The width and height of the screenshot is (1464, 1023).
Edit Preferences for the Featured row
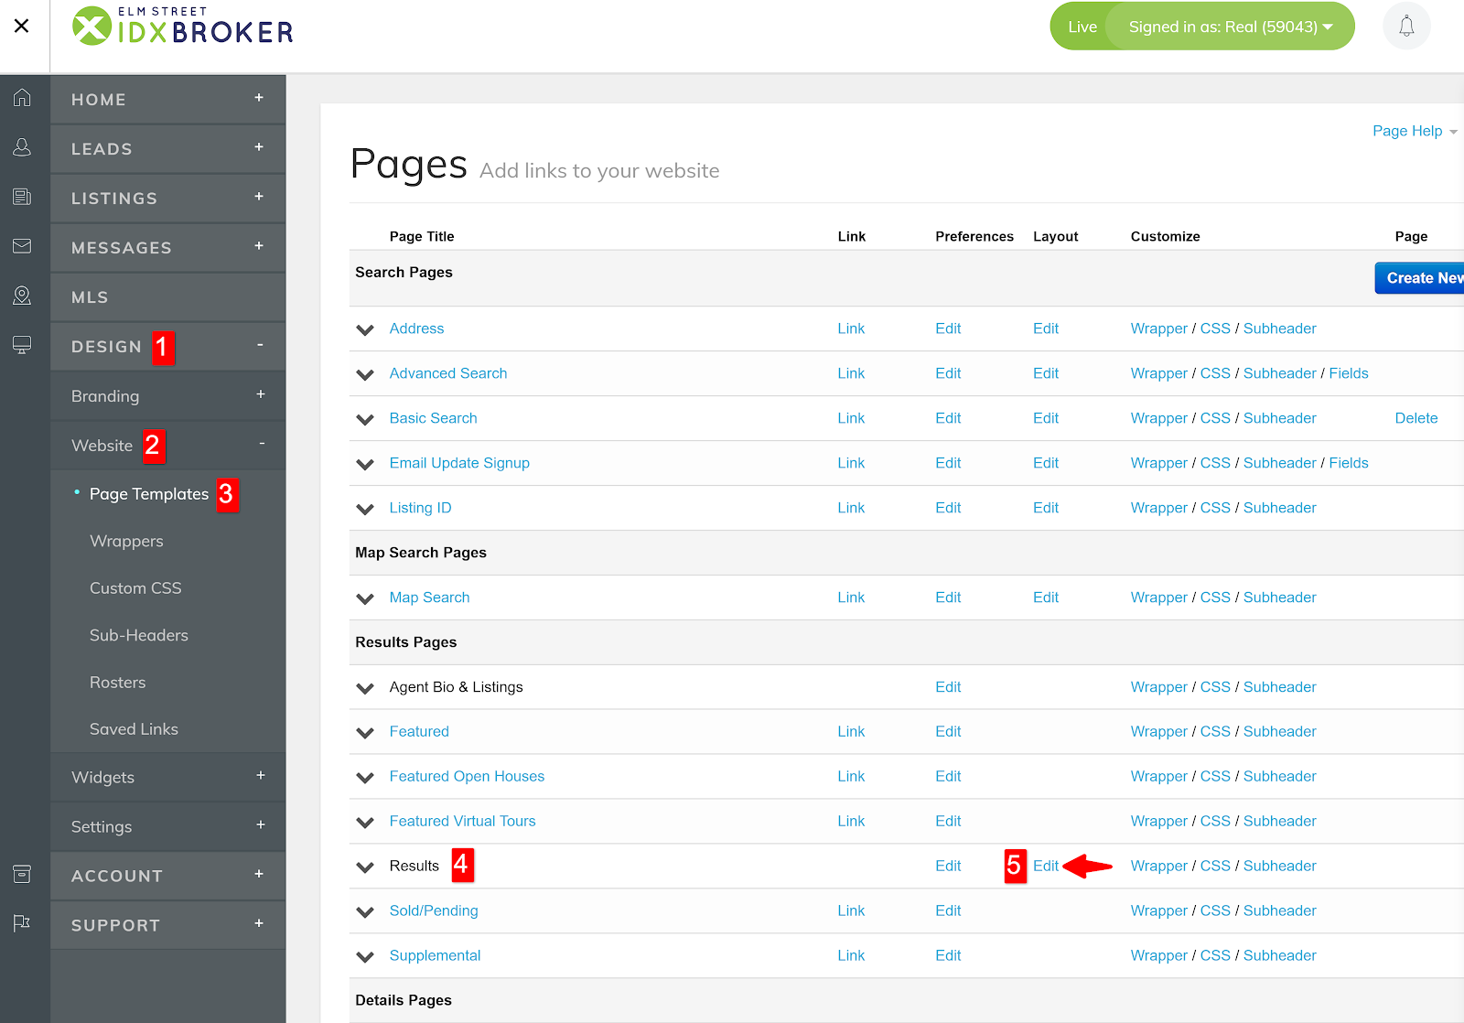[948, 731]
